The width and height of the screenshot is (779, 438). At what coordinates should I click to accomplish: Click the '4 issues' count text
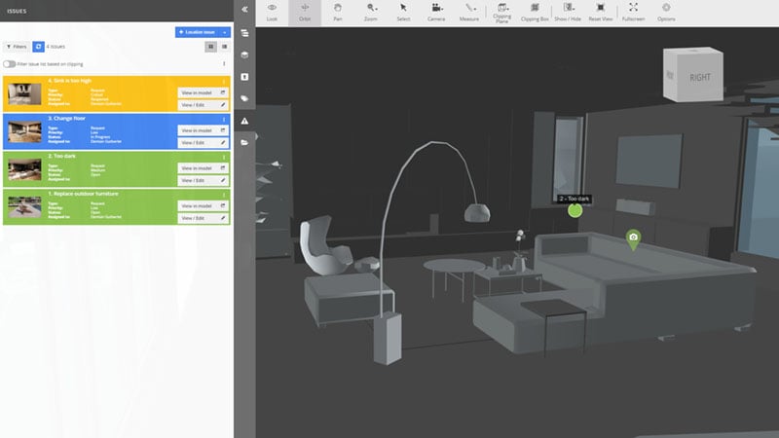[56, 47]
